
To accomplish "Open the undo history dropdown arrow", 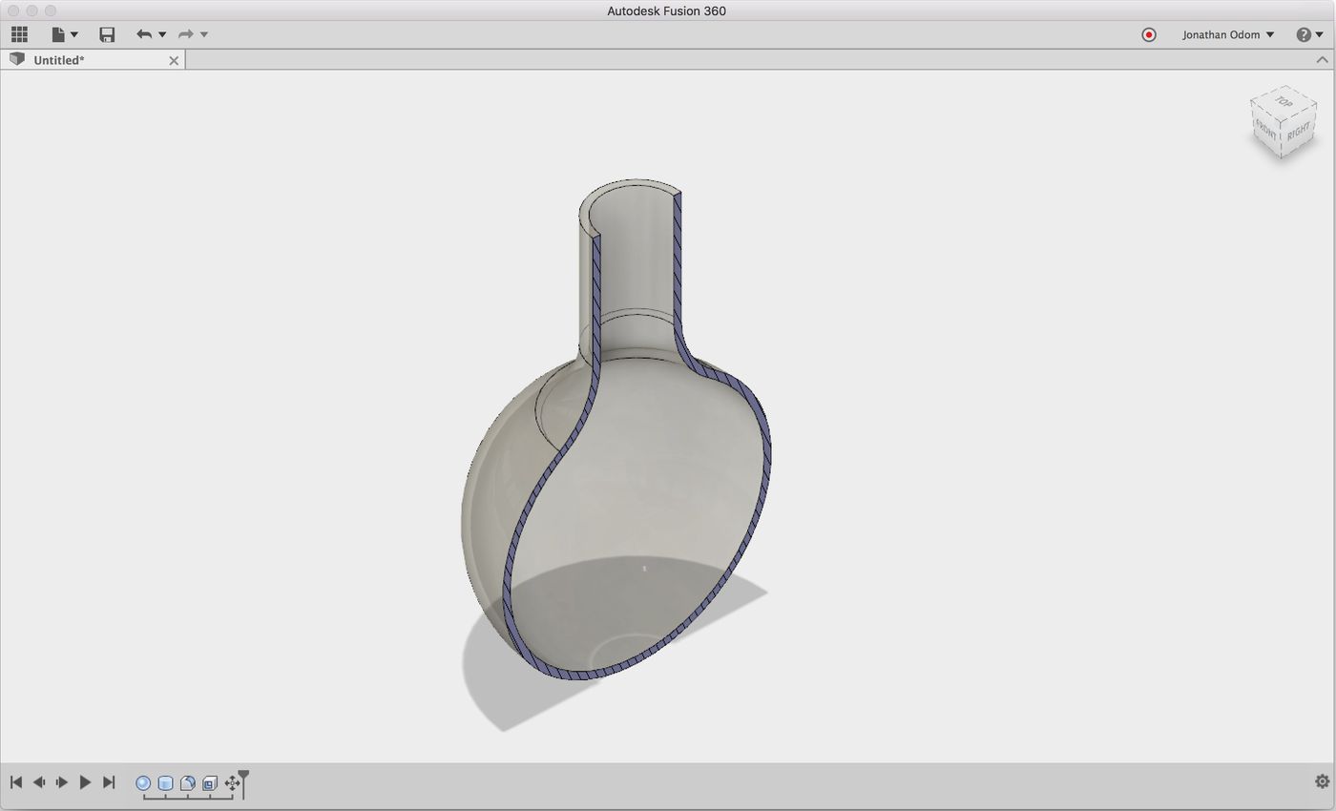I will (x=162, y=35).
